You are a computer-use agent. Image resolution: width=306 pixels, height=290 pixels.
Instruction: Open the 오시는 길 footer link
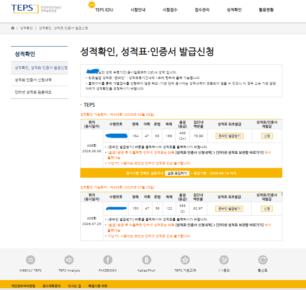click(74, 286)
